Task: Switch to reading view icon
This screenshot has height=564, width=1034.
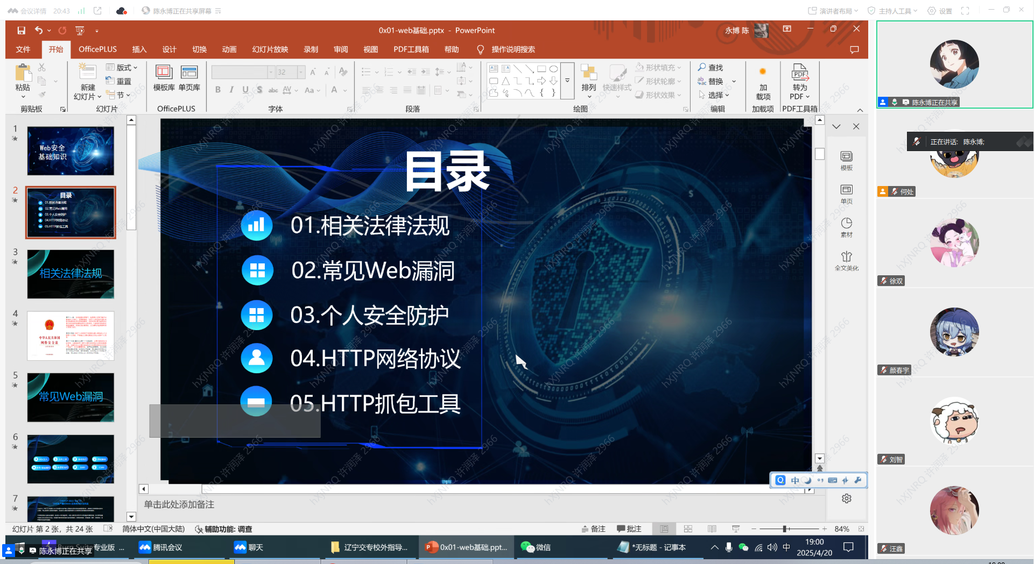Action: [712, 529]
